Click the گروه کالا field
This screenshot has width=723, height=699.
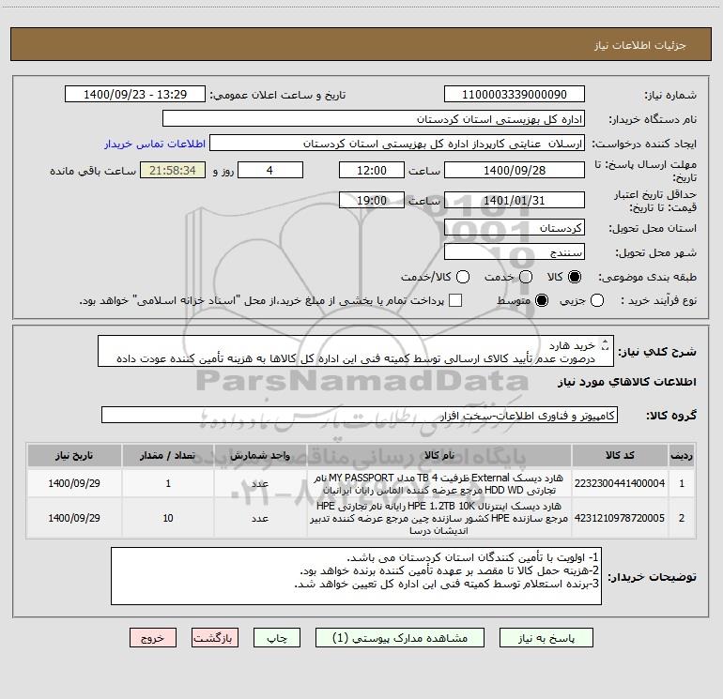tap(360, 415)
